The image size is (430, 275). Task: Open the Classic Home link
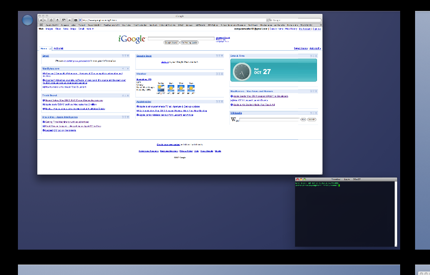(276, 29)
